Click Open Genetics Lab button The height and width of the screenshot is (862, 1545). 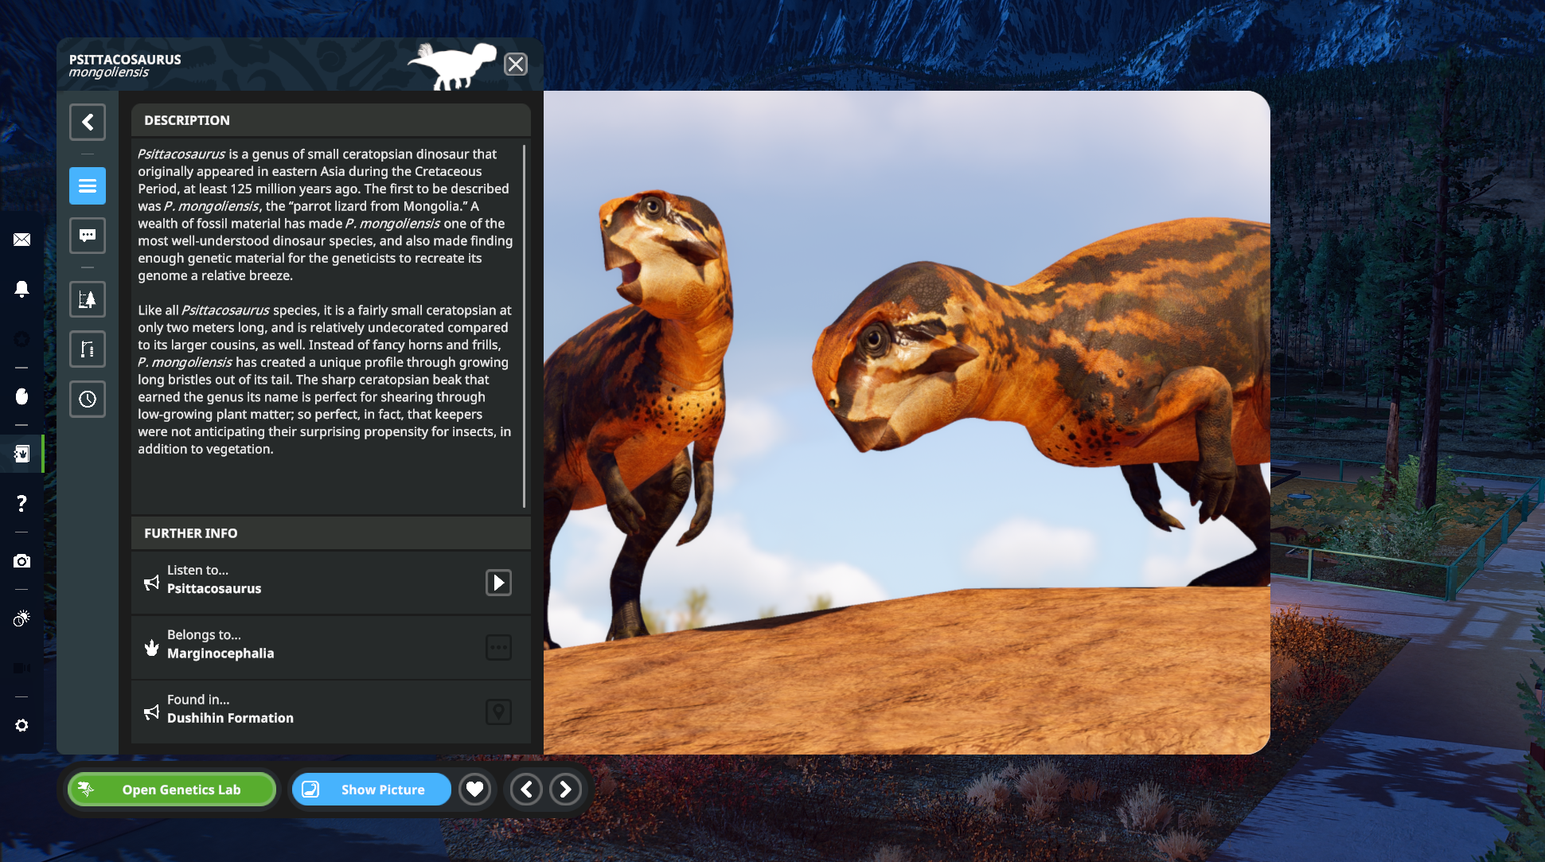click(x=172, y=790)
